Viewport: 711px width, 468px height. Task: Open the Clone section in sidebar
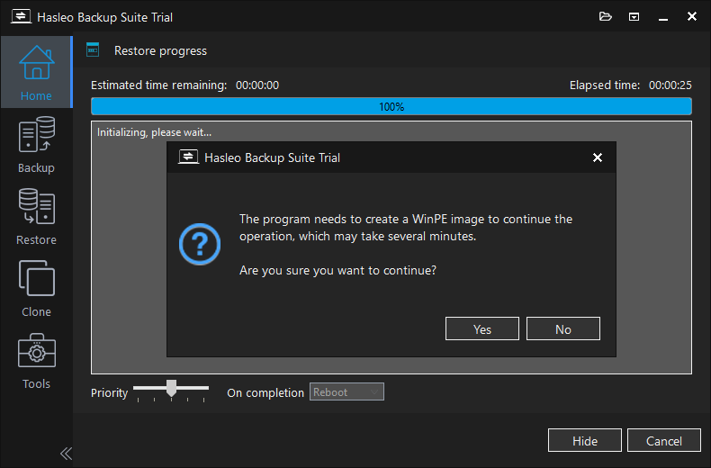click(x=36, y=289)
